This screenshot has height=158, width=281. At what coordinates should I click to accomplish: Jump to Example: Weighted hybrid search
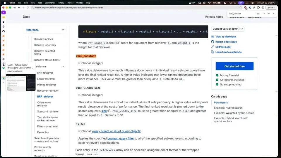(x=234, y=113)
